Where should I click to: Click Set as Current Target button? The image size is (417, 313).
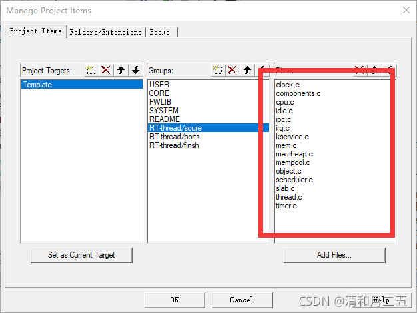(81, 255)
